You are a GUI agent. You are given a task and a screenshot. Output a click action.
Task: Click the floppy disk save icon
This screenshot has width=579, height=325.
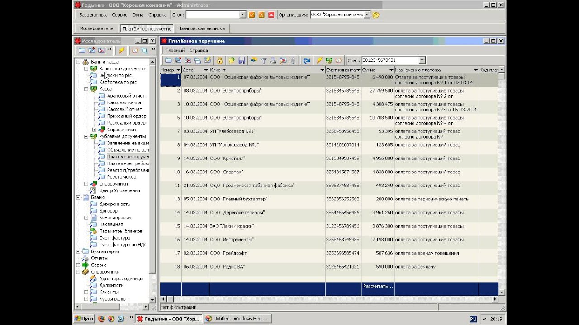point(242,60)
